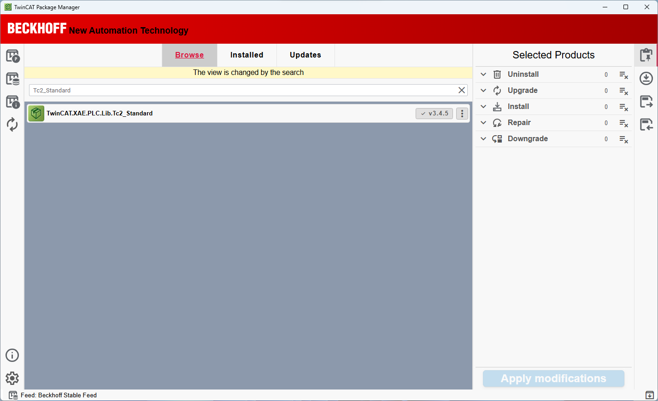Open the three-dot menu for Tc2_Standard
Image resolution: width=658 pixels, height=401 pixels.
462,113
